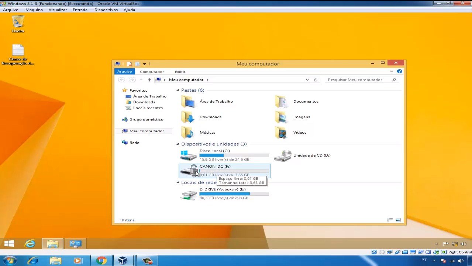Open the guest network warning tray icon
This screenshot has width=472, height=266.
(x=455, y=244)
